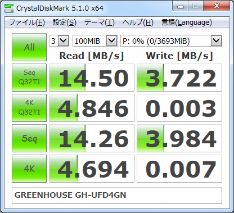Click the 4K read result 4.694
The height and width of the screenshot is (213, 234).
click(92, 169)
